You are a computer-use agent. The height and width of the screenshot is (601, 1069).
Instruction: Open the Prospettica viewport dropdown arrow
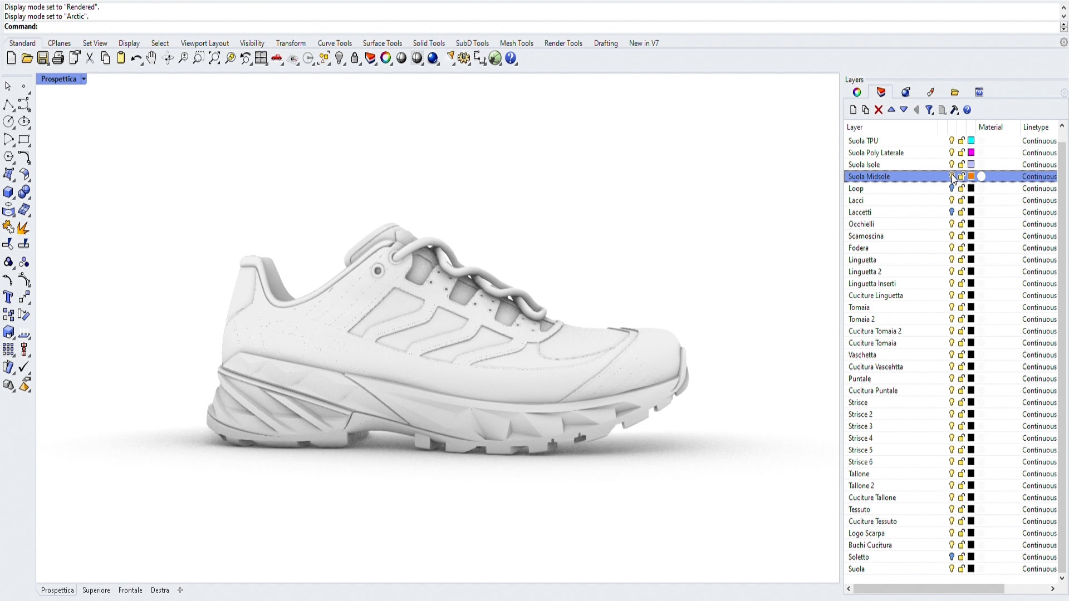(x=84, y=79)
